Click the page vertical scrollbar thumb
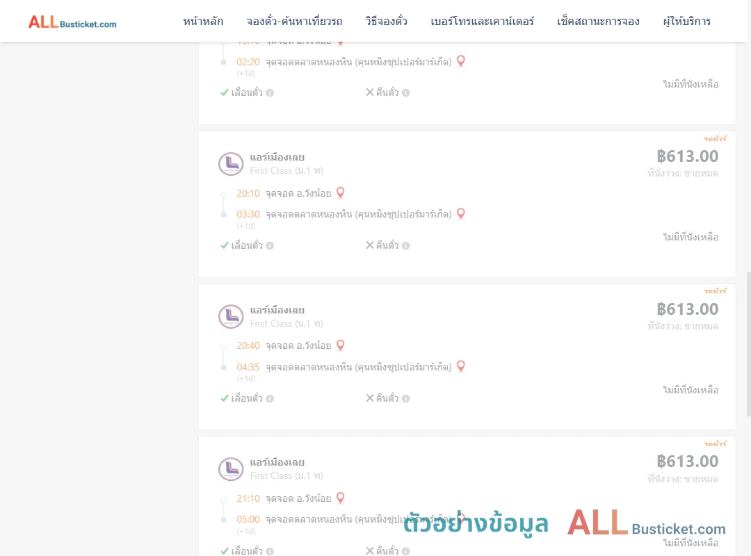 (748, 344)
